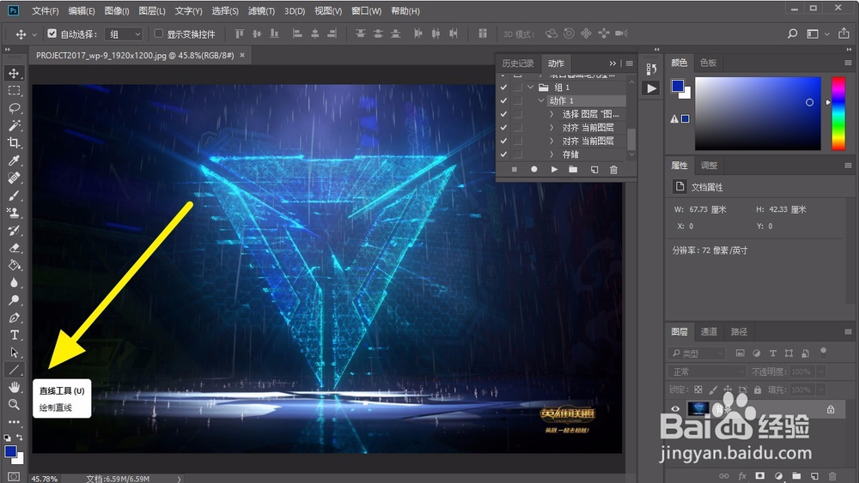Select the Clone Stamp tool

[x=15, y=213]
